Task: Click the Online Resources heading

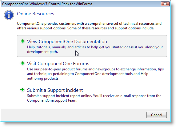Action: 35,14
